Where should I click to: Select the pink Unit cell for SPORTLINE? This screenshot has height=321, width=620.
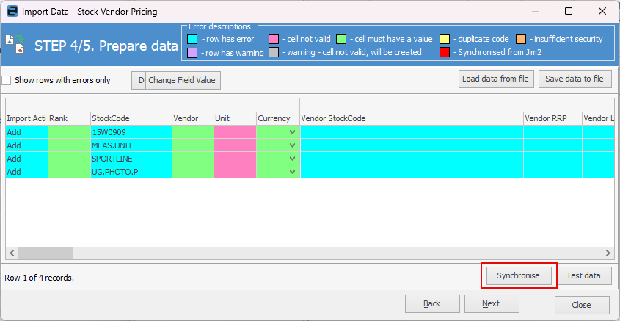(235, 159)
